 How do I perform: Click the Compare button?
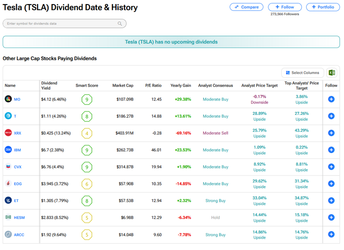246,7
